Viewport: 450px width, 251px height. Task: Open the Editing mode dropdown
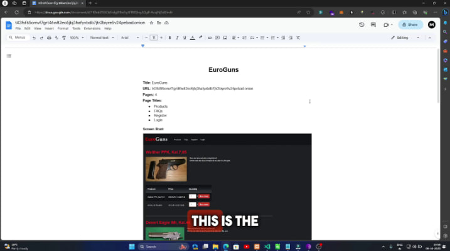405,38
